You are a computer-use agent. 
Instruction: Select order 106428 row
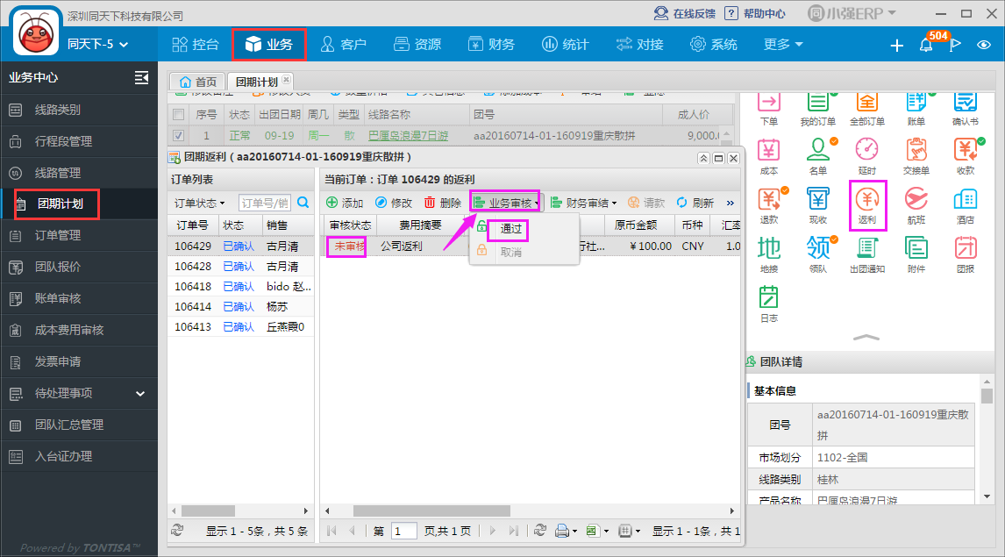[x=241, y=266]
